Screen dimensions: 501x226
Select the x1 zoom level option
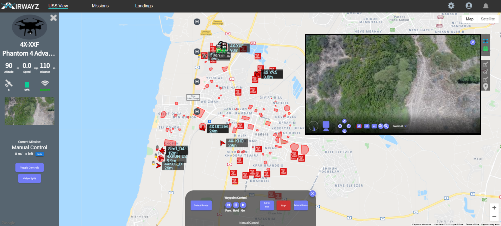click(x=359, y=126)
